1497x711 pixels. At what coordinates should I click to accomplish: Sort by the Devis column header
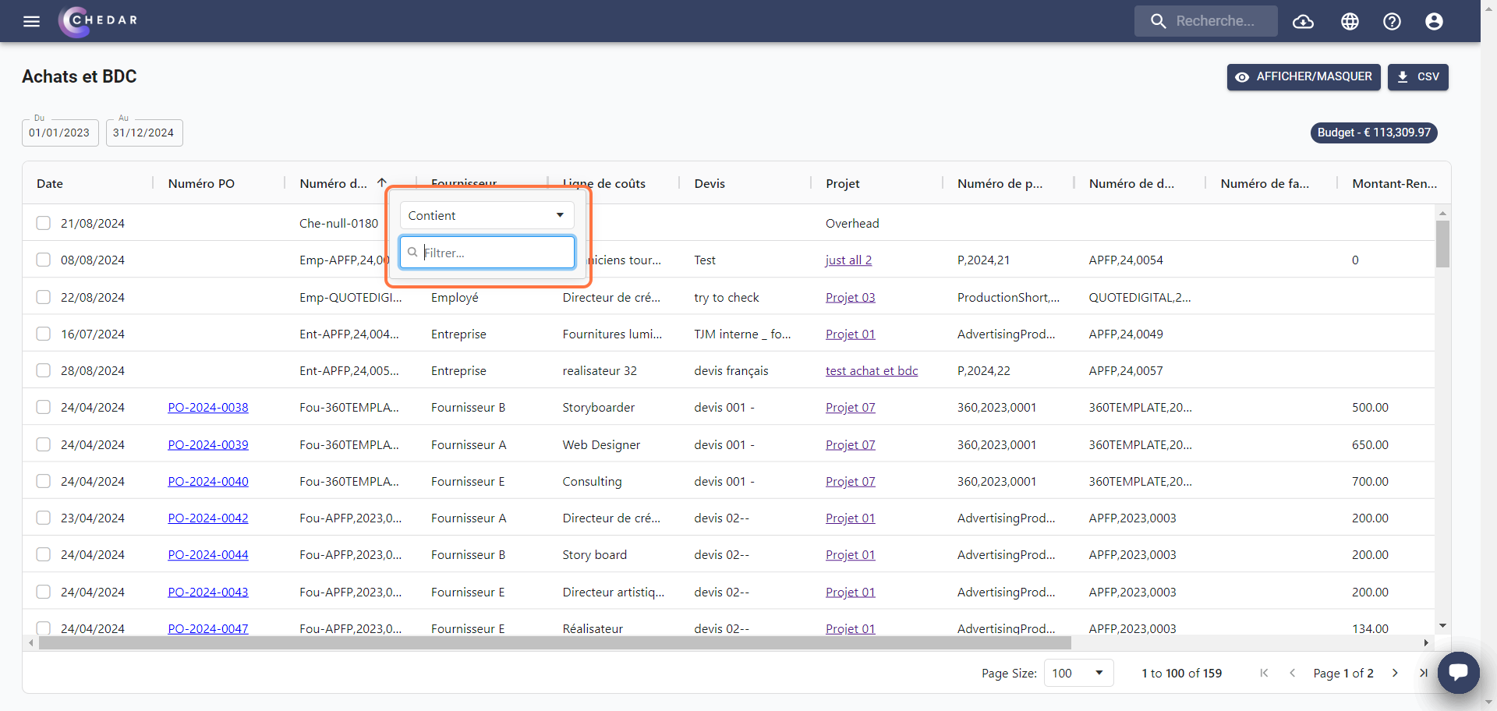click(710, 183)
